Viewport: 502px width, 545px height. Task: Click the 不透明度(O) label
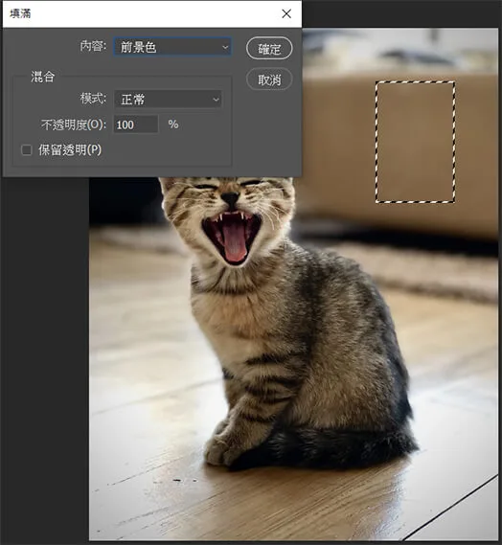[74, 125]
